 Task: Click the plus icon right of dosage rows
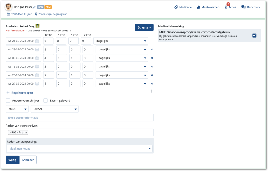point(151,91)
